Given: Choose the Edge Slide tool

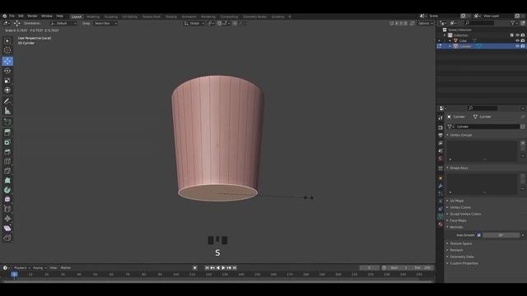Looking at the screenshot, I should click(x=7, y=209).
